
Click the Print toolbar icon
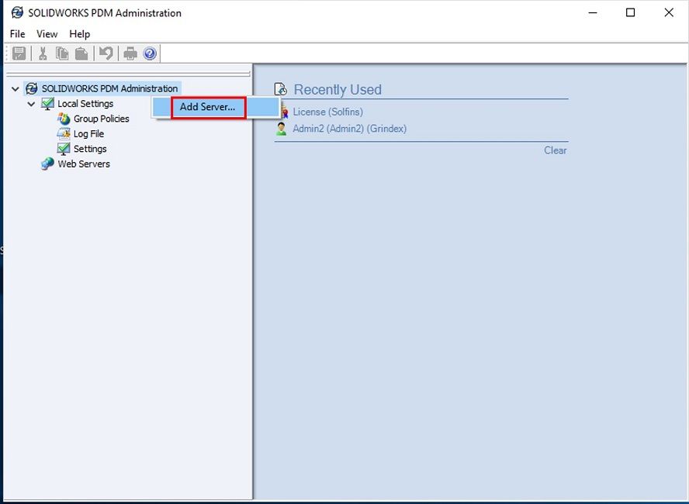tap(130, 54)
